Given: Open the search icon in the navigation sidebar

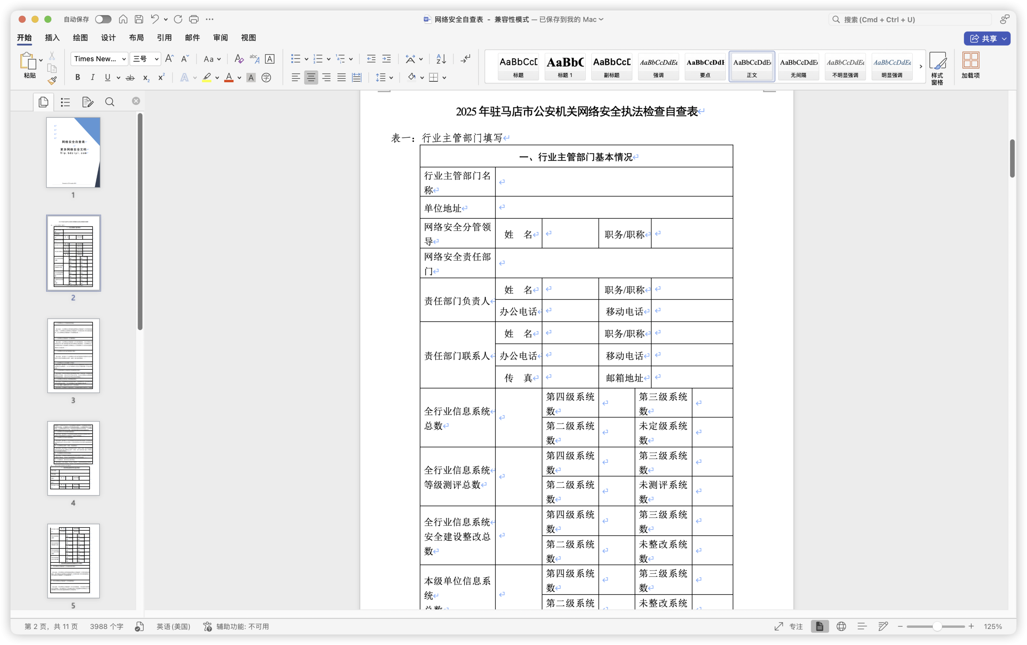Looking at the screenshot, I should coord(109,102).
